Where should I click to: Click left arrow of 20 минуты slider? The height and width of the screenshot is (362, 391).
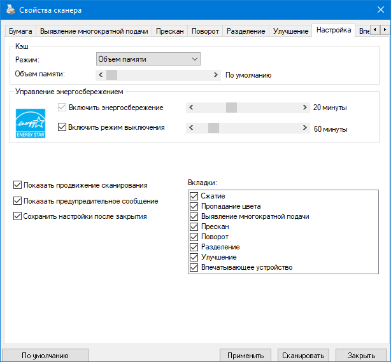(x=191, y=108)
